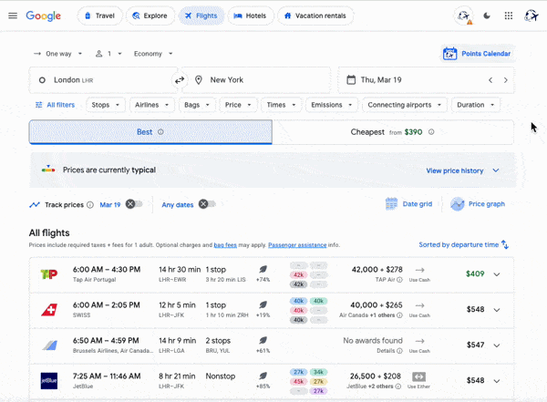
Task: Open the Date grid icon
Action: tap(391, 204)
